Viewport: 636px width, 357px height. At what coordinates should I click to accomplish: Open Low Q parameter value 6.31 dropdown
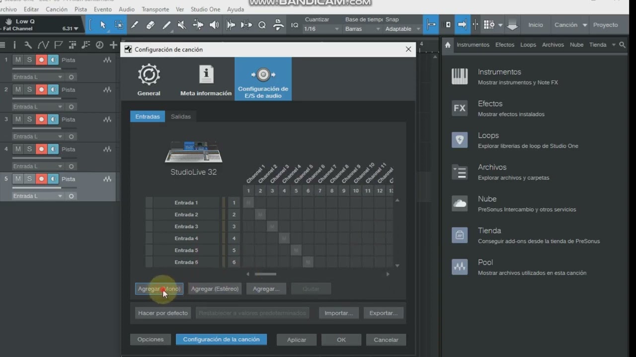point(70,29)
